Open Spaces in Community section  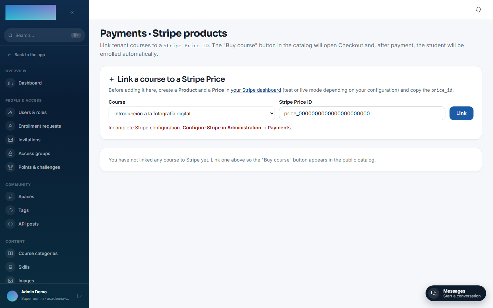(45, 197)
